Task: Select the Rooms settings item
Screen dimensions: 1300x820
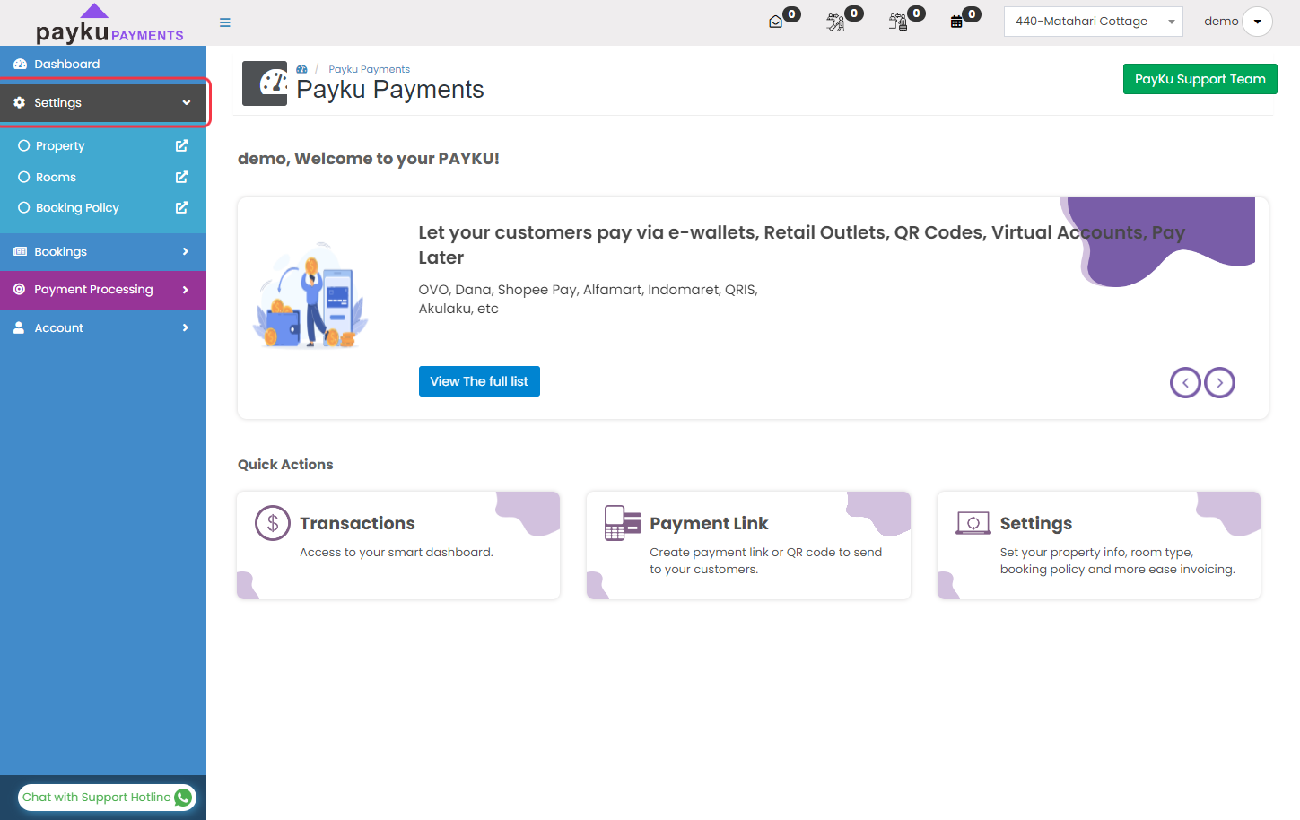Action: [x=103, y=177]
